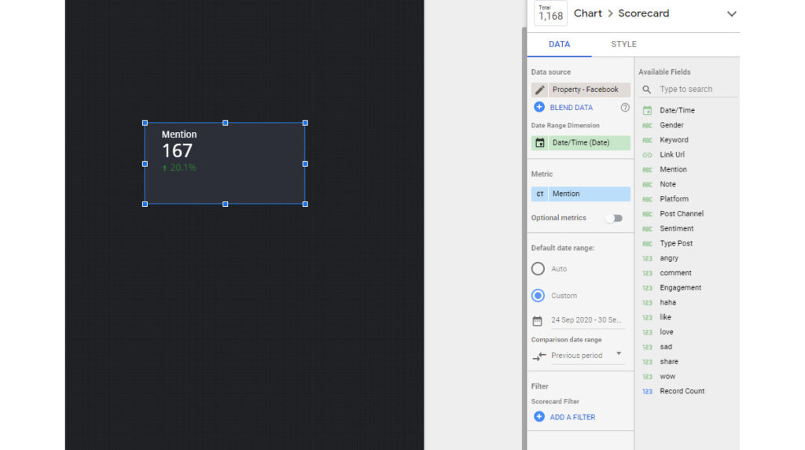The image size is (805, 450).
Task: Click the comment field
Action: coord(675,273)
